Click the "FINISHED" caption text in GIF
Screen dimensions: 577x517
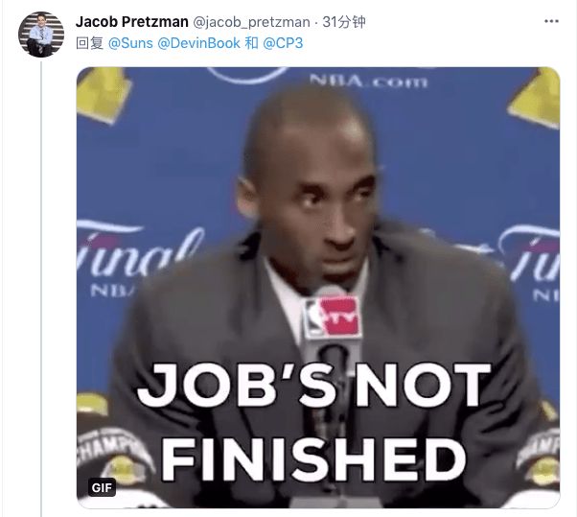(x=313, y=459)
